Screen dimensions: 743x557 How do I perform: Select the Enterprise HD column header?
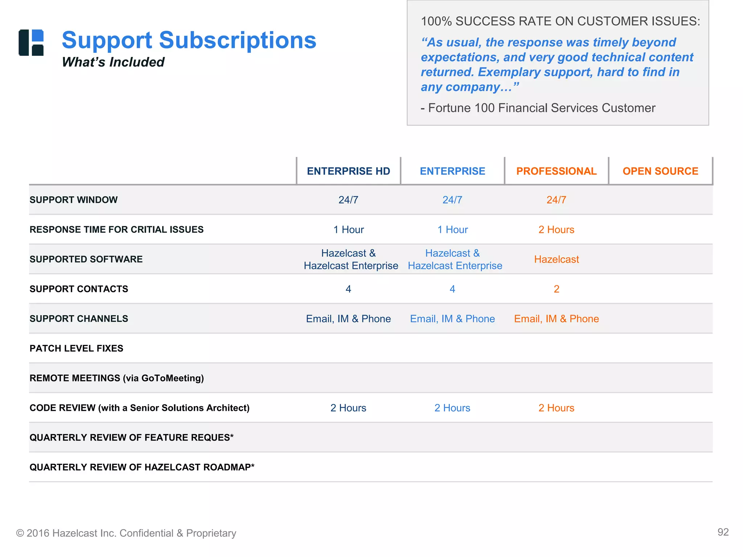[x=348, y=171]
